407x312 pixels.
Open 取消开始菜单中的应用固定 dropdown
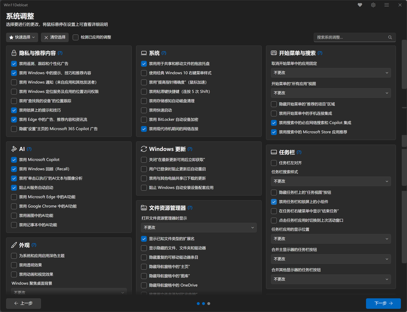(x=331, y=73)
